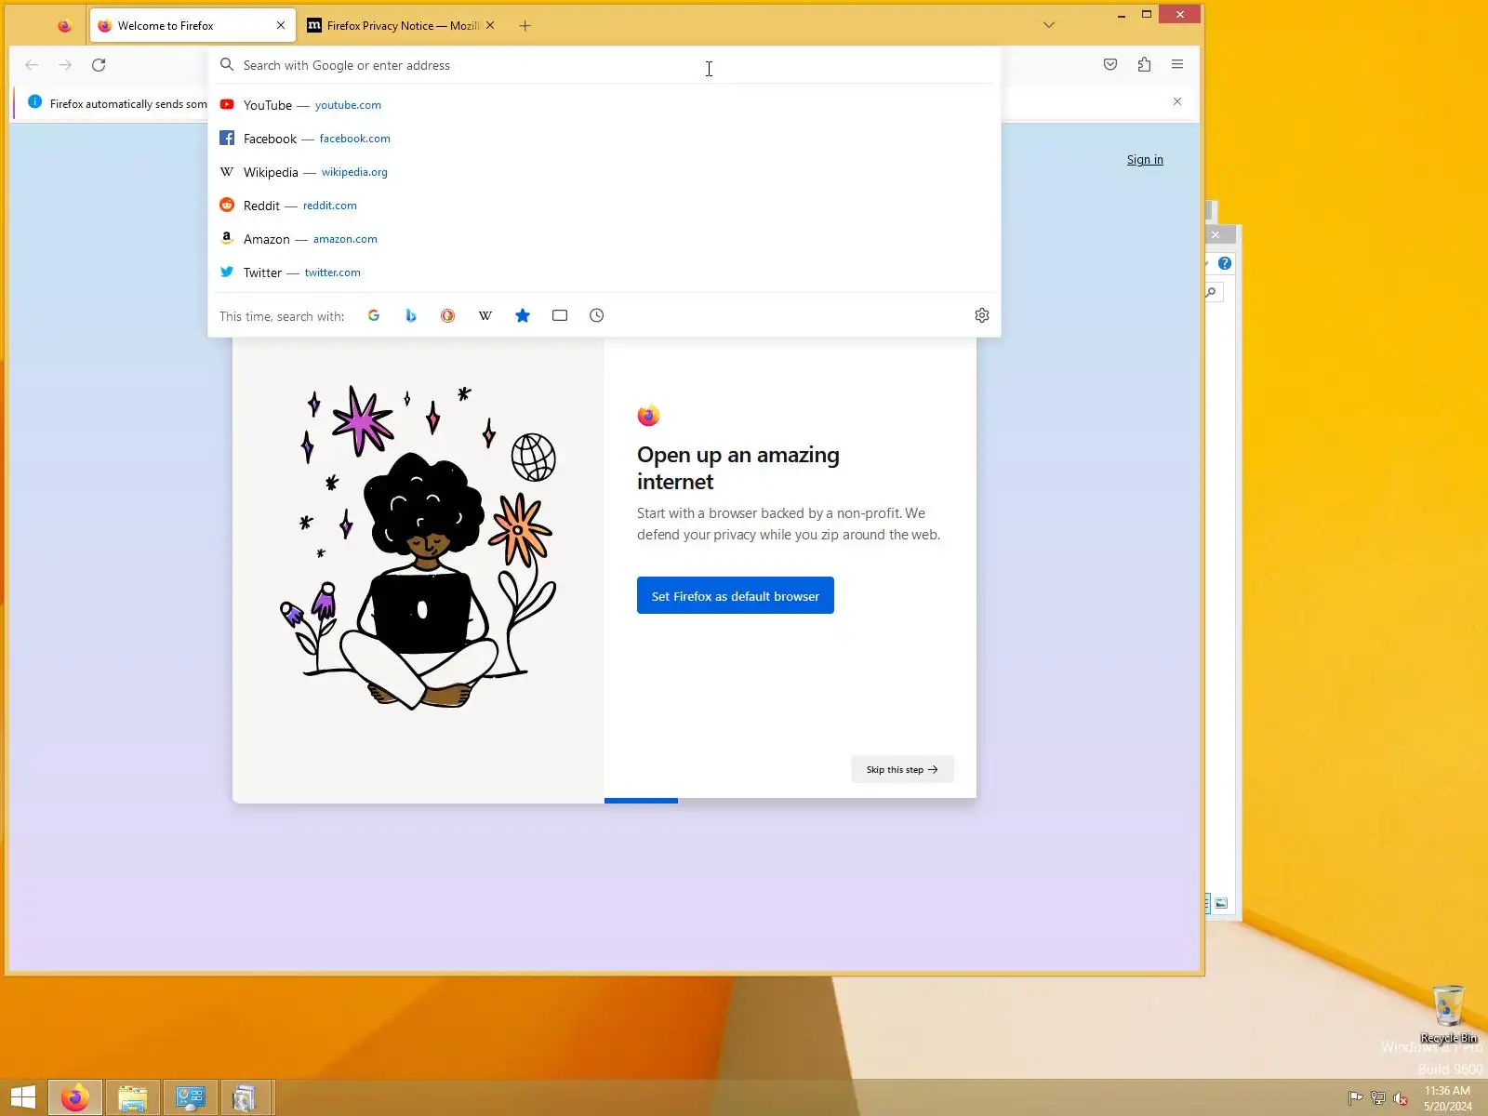Open network status tray icon
Image resolution: width=1488 pixels, height=1116 pixels.
[x=1378, y=1098]
